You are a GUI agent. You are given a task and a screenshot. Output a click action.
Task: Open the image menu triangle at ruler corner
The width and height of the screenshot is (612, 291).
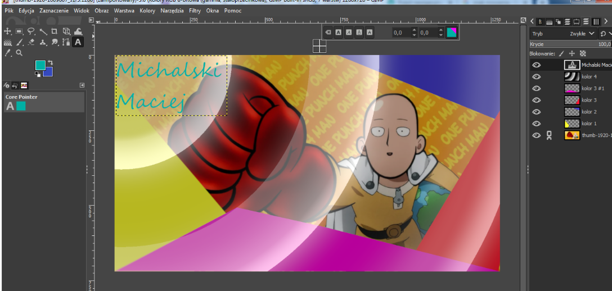(x=91, y=20)
